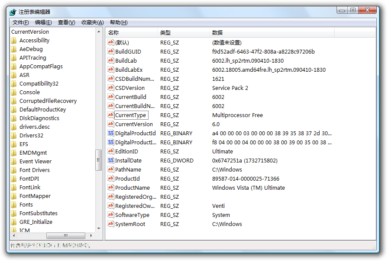
Task: Click the Console folder icon
Action: click(14, 92)
